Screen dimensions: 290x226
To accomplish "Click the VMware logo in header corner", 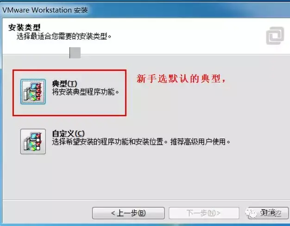I will click(275, 36).
